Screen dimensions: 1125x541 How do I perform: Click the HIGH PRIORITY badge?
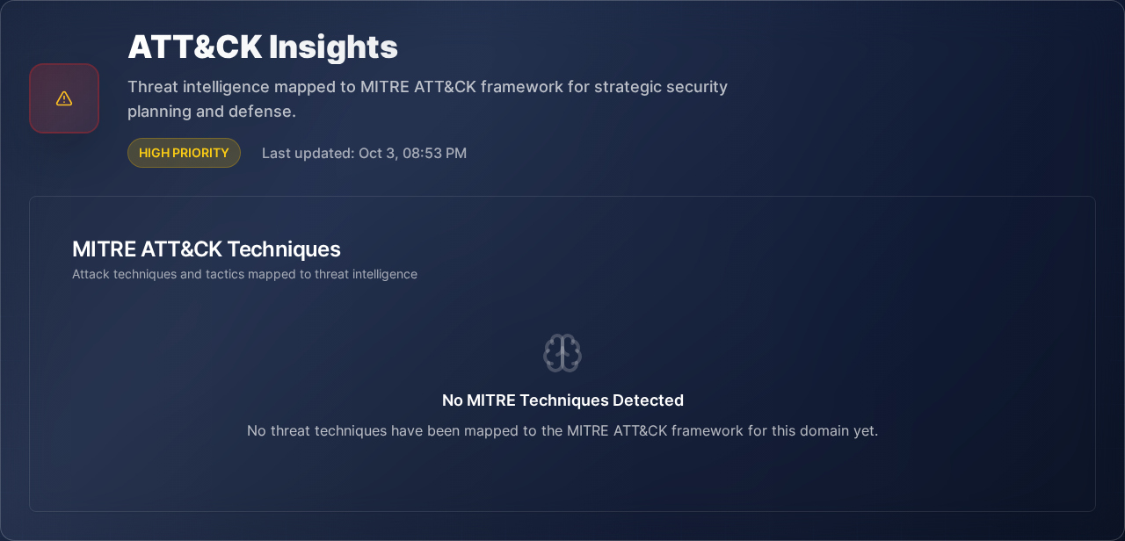tap(184, 153)
